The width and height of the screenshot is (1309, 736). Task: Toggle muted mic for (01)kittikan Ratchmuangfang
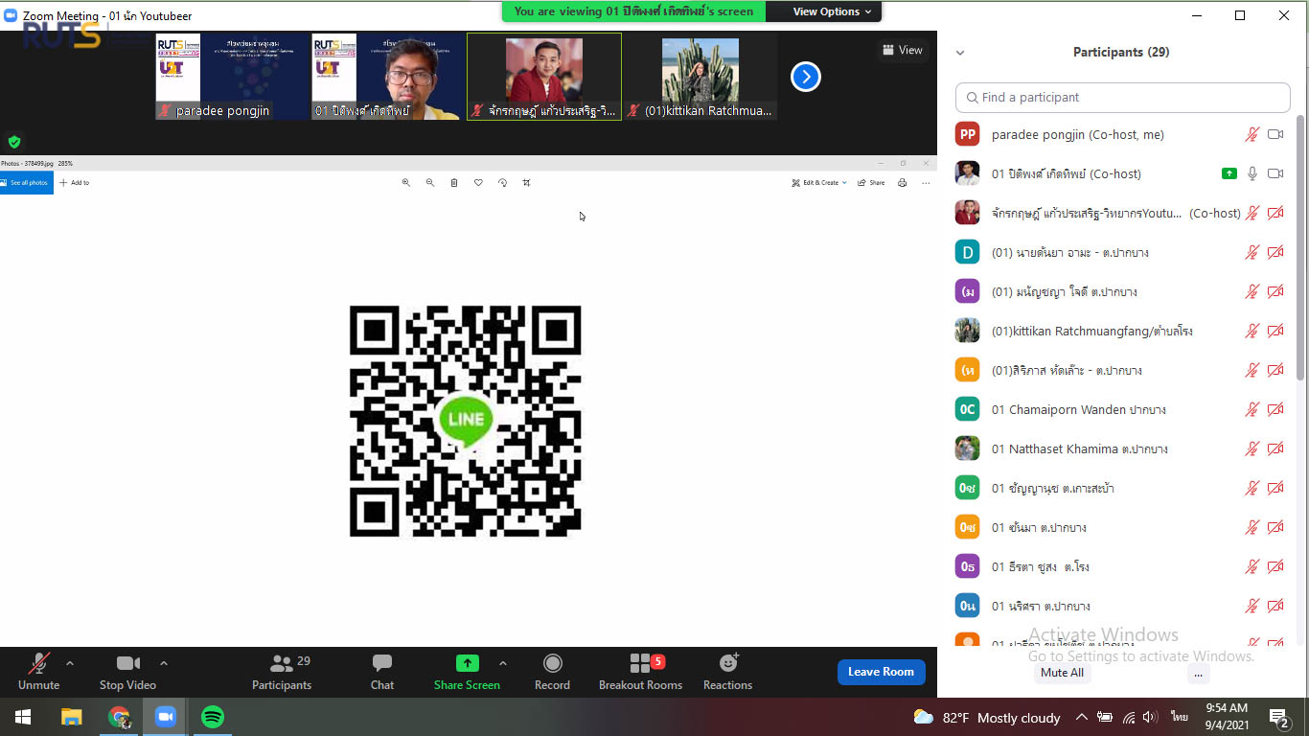[1252, 332]
